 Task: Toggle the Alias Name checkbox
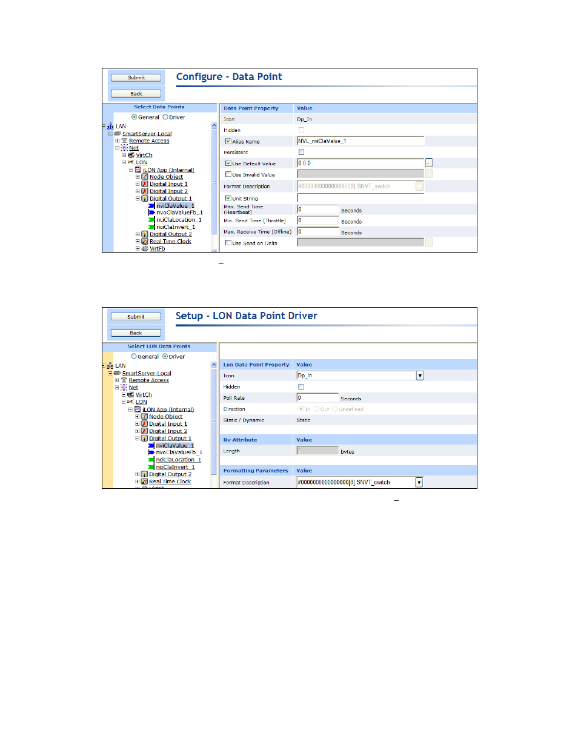(x=228, y=141)
